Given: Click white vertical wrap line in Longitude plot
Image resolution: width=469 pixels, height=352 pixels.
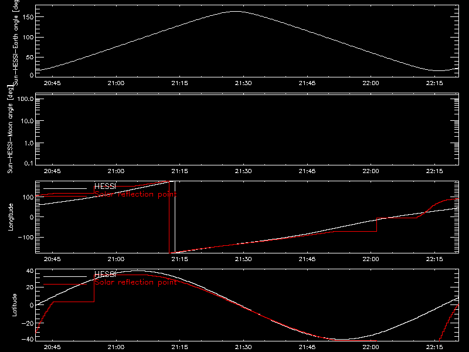Looking at the screenshot, I should tap(175, 216).
